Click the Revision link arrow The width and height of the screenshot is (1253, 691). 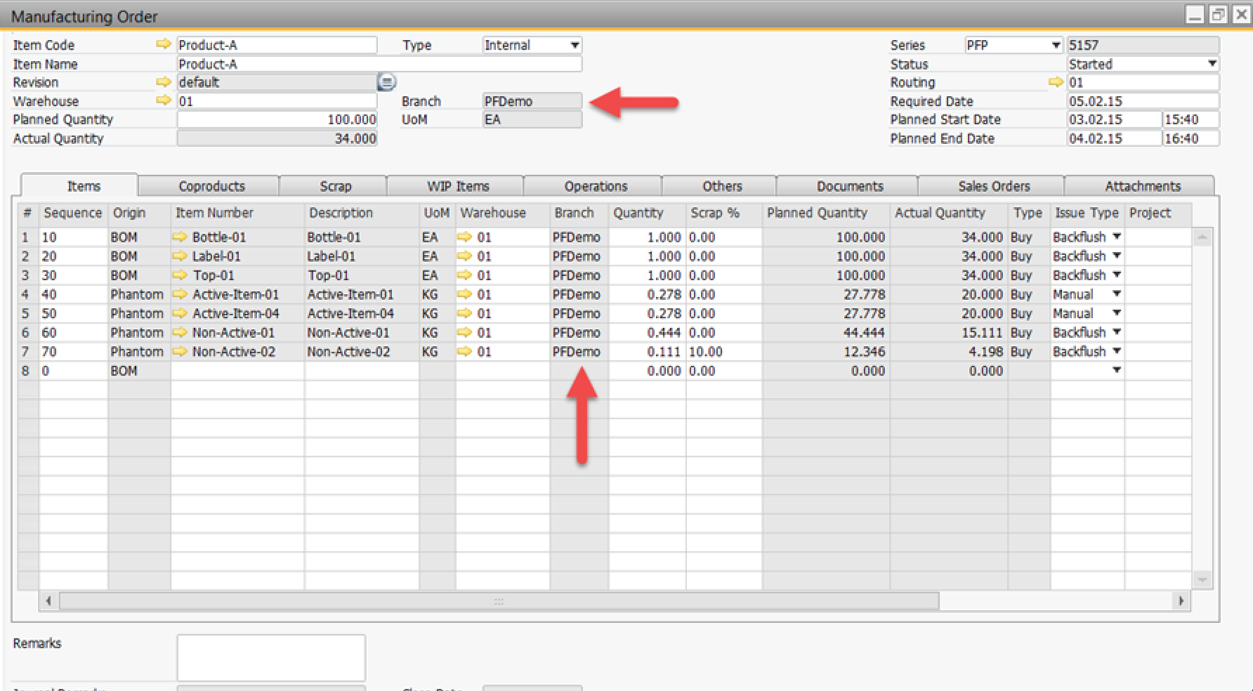(163, 82)
